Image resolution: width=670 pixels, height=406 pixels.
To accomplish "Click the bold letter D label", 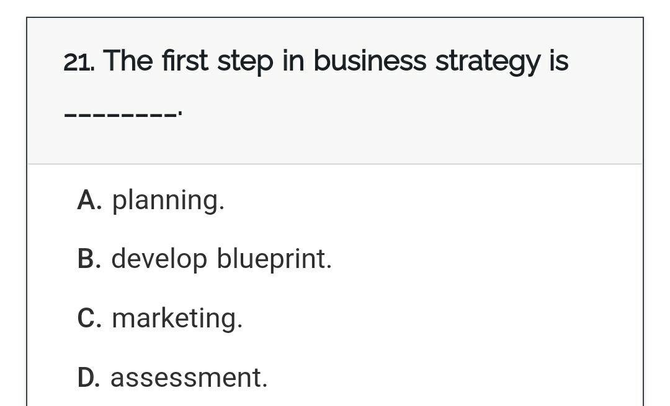I will pyautogui.click(x=89, y=378).
